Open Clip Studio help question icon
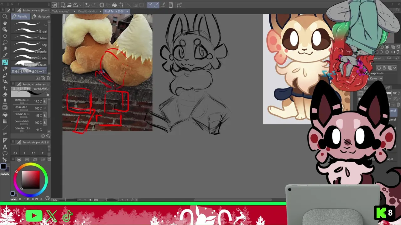The height and width of the screenshot is (225, 401). [179, 5]
